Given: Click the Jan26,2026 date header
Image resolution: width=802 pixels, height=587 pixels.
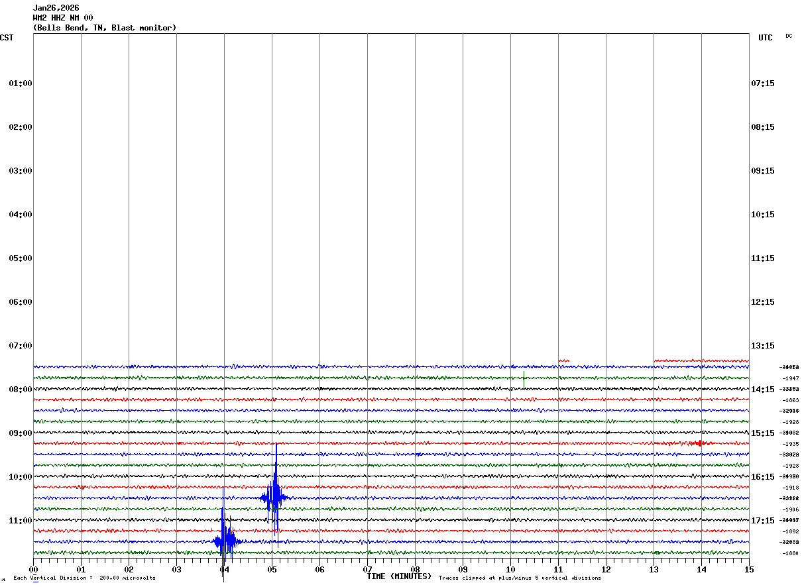Looking at the screenshot, I should point(56,8).
